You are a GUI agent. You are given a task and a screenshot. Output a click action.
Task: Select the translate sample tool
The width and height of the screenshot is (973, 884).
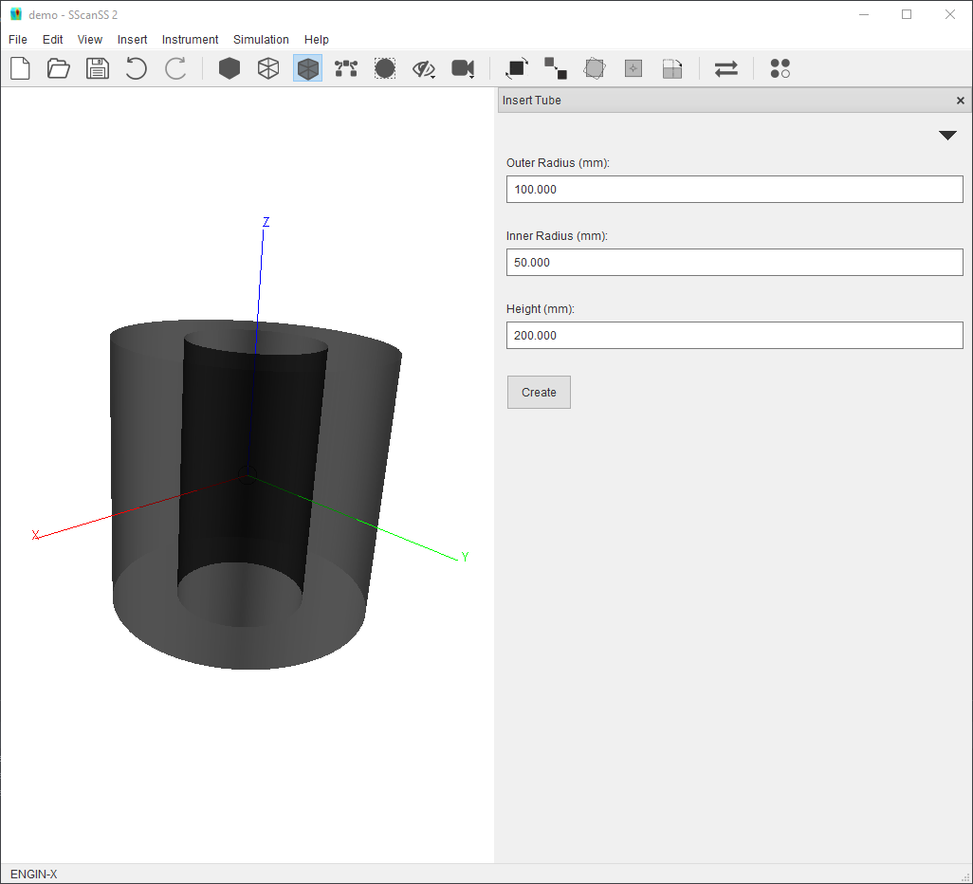[x=556, y=68]
